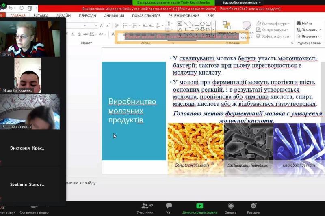Open the Анимация ribbon tab
This screenshot has width=325, height=216.
tap(114, 16)
